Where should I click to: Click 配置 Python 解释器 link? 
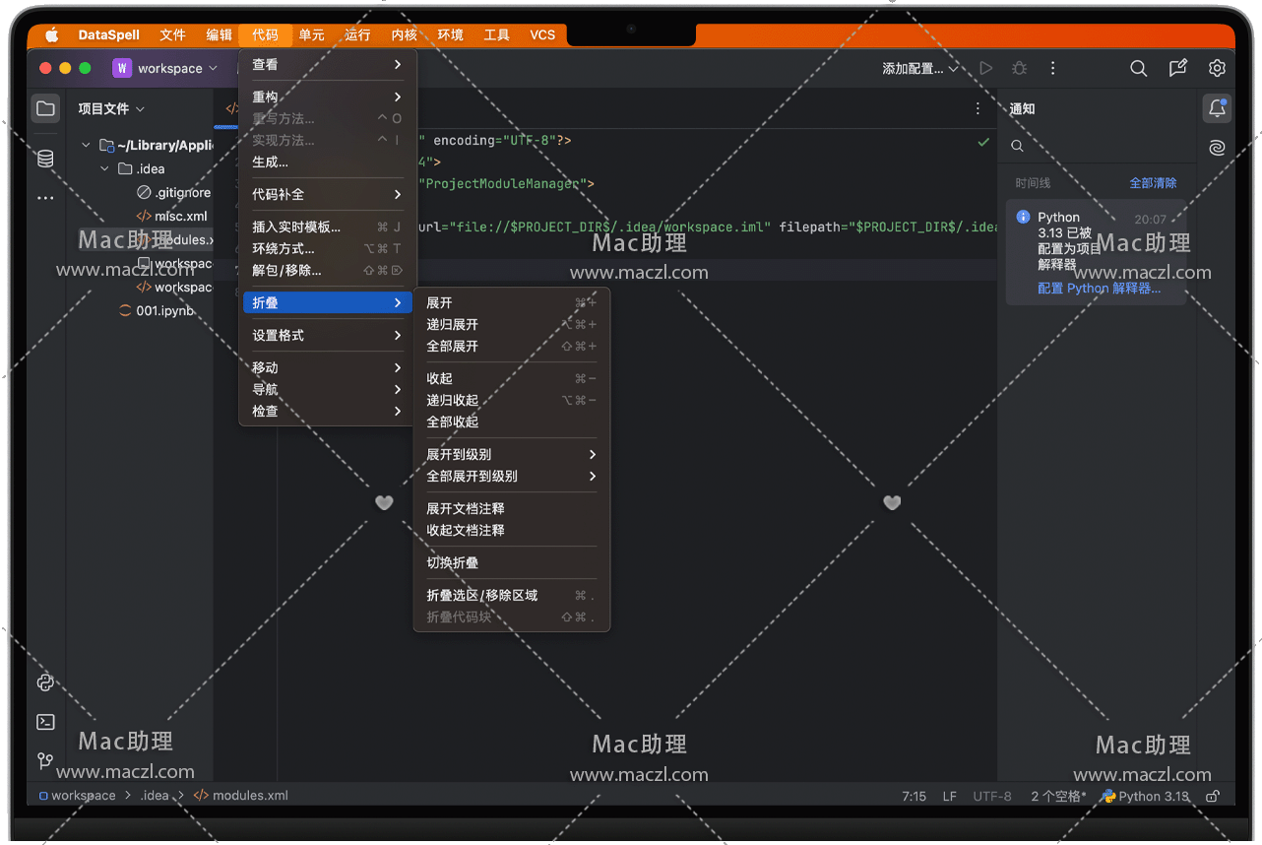(x=1099, y=289)
